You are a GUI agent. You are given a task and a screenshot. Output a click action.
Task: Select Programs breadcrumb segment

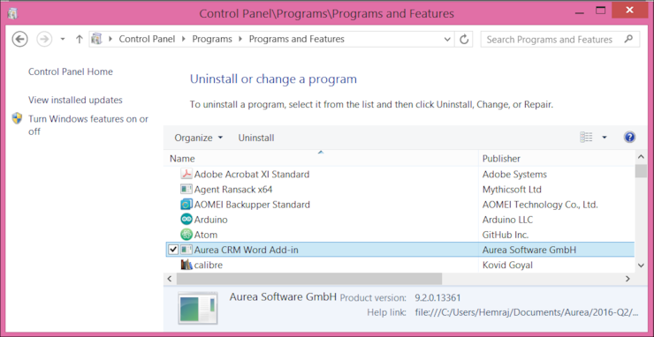[212, 39]
